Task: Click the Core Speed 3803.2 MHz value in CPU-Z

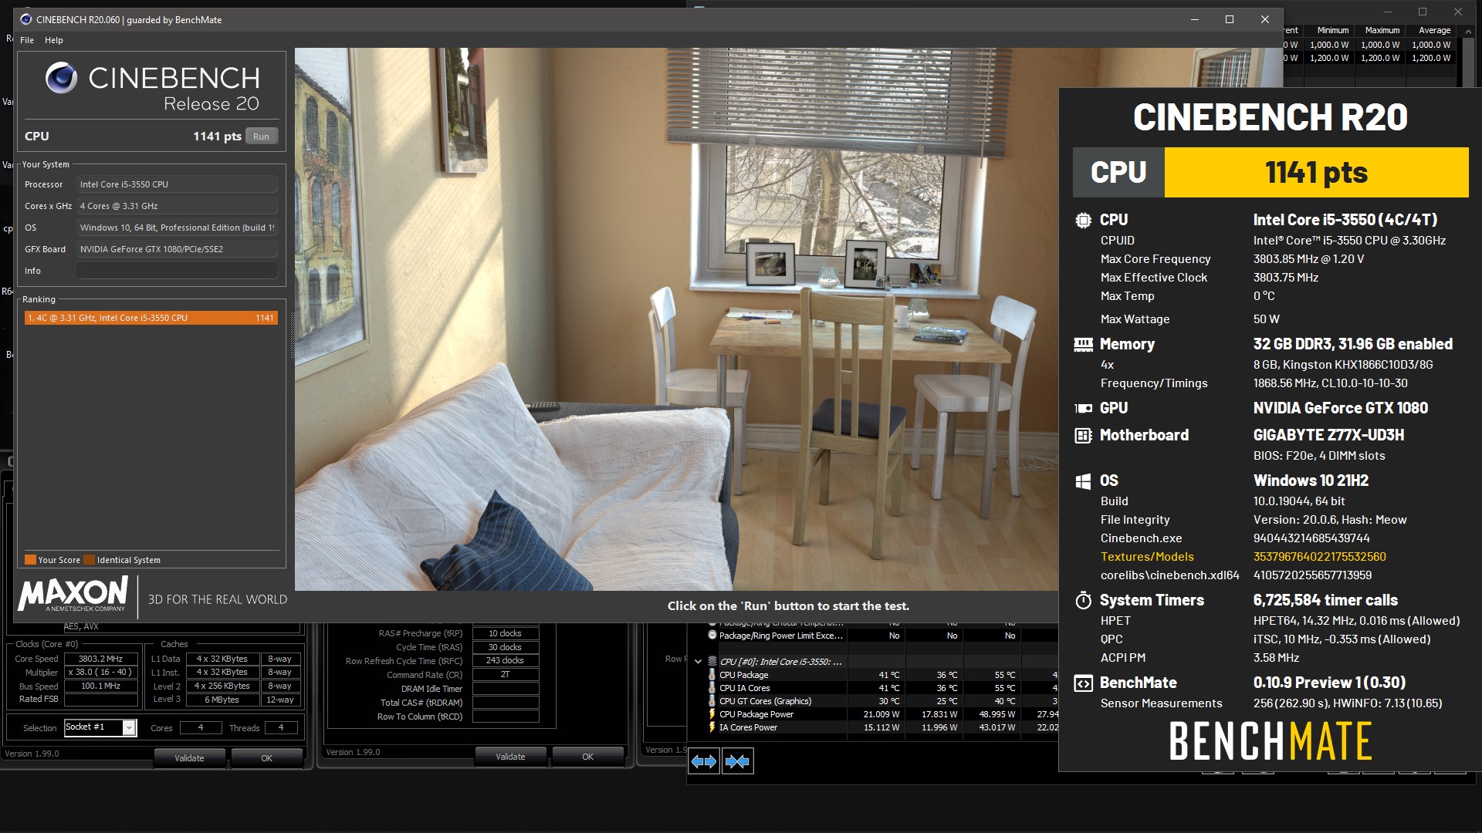Action: pos(100,659)
